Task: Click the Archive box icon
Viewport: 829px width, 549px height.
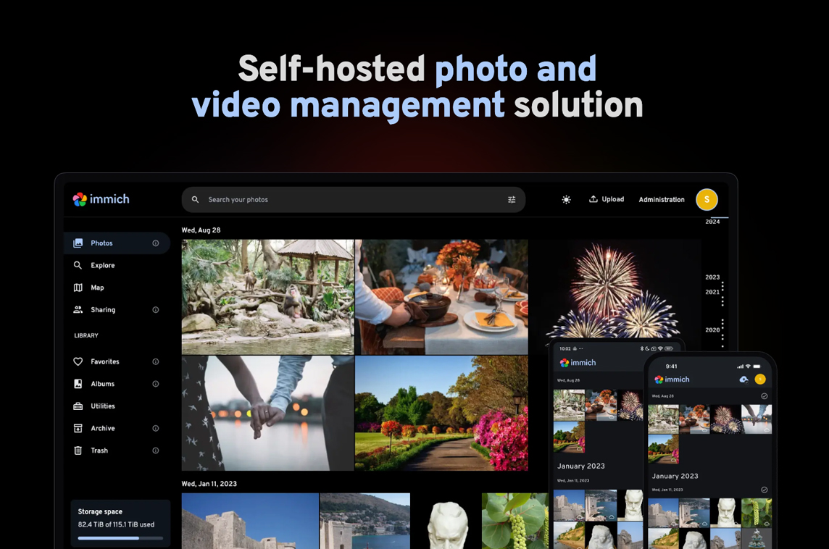Action: pyautogui.click(x=78, y=429)
